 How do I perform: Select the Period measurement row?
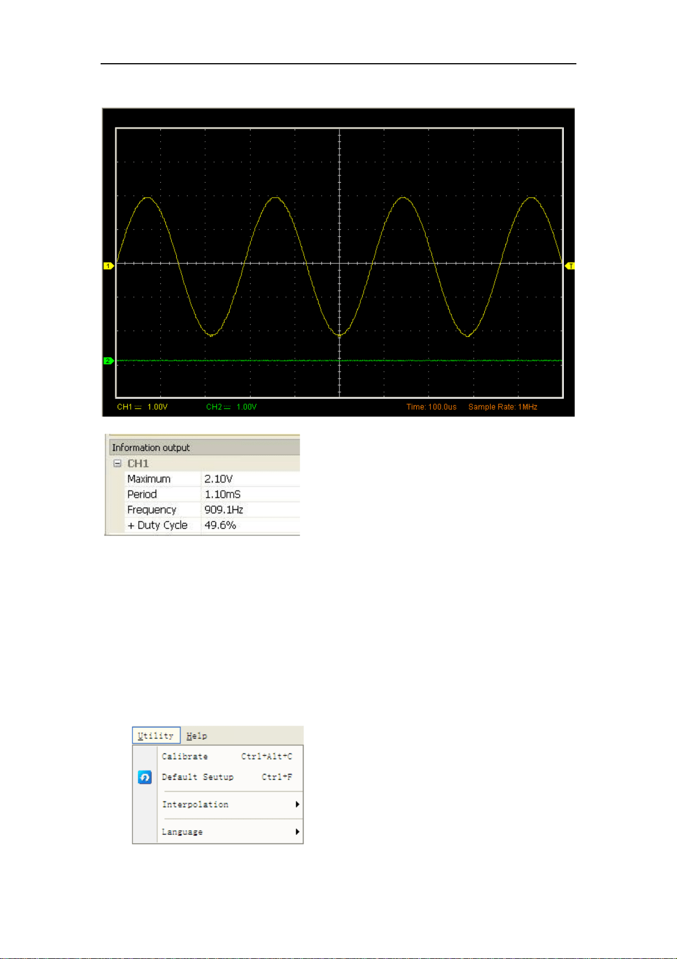coord(212,494)
